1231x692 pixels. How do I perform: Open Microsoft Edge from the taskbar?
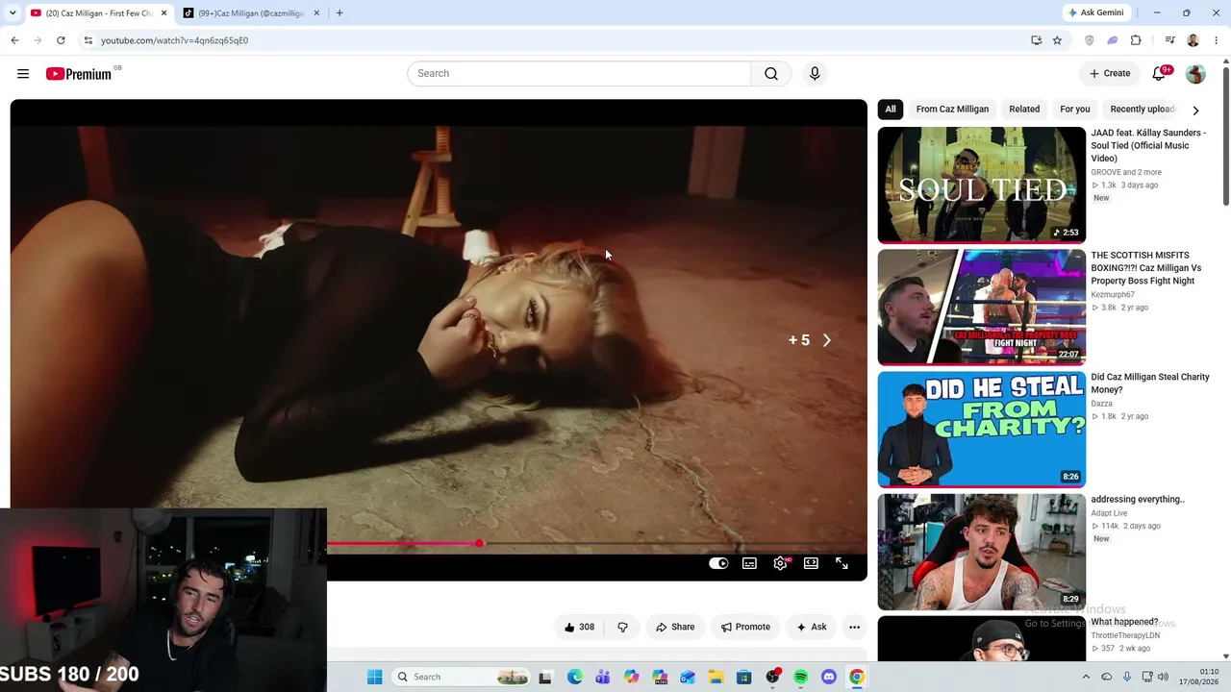click(575, 677)
